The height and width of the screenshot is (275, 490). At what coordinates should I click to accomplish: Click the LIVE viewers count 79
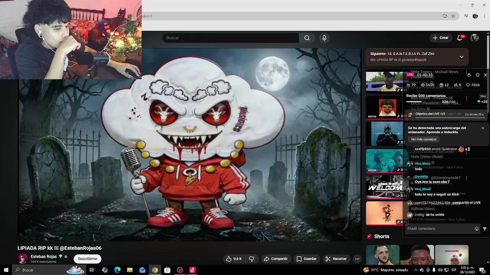(x=411, y=85)
